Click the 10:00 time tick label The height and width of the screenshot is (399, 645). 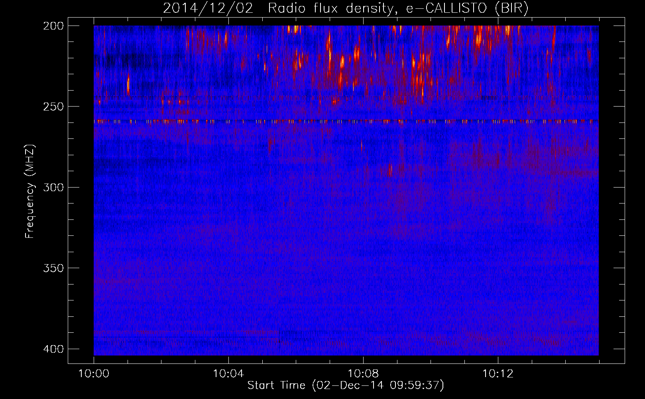pos(94,374)
